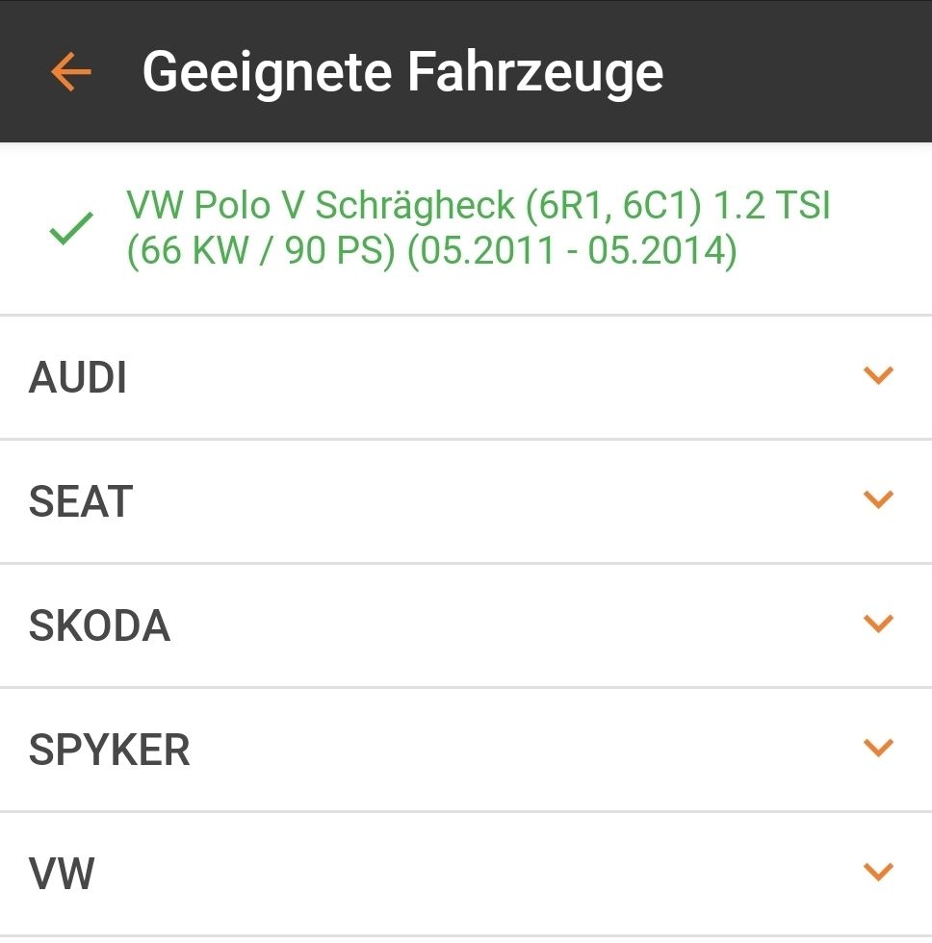Tap the VW label text
The width and height of the screenshot is (932, 943).
(62, 874)
